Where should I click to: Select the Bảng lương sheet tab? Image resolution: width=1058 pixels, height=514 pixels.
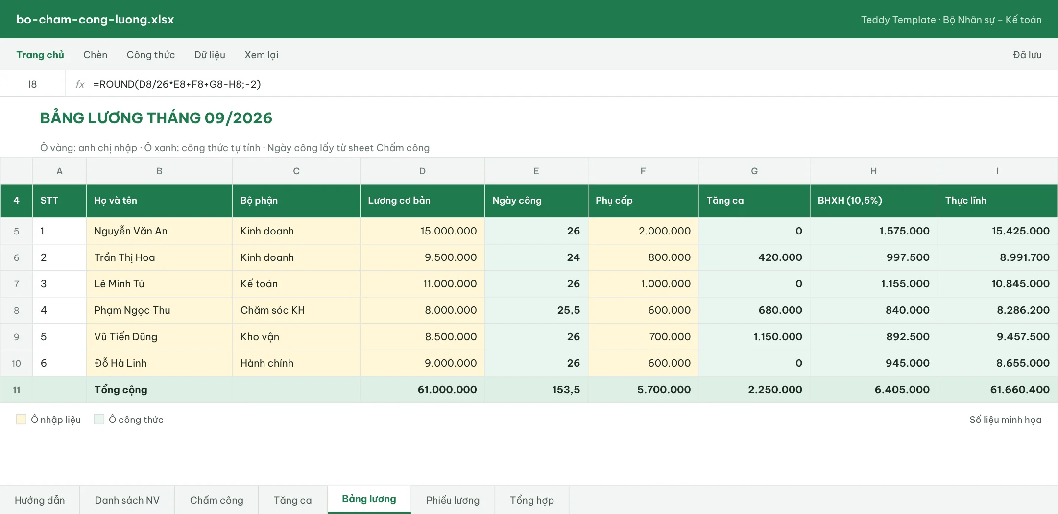click(369, 499)
